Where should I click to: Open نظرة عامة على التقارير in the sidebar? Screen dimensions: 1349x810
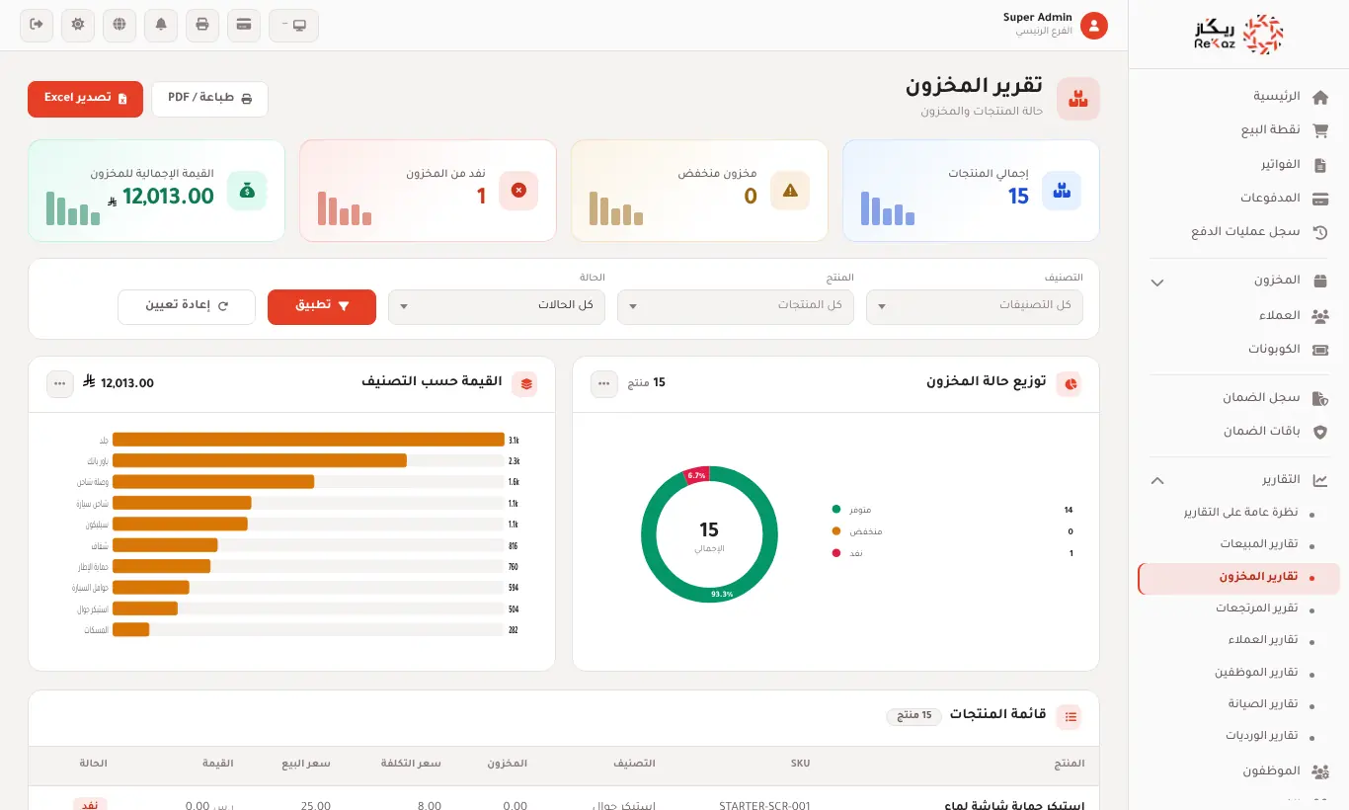tap(1241, 513)
